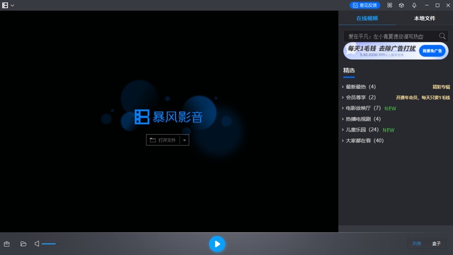Screen dimensions: 453x255
Task: Expand the 最新最热 section
Action: 358,87
